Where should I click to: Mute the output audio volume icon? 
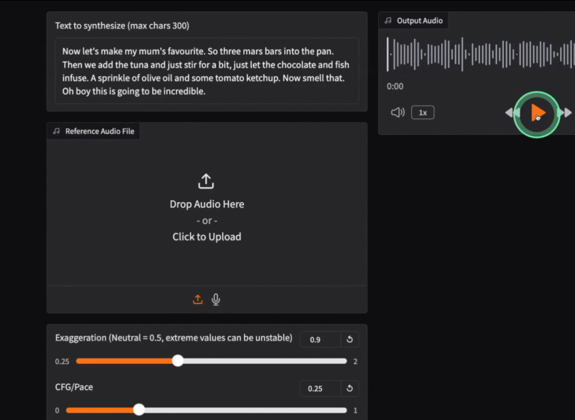(398, 112)
